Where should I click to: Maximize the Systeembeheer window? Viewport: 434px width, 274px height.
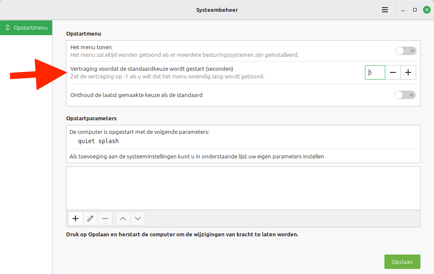click(x=415, y=10)
